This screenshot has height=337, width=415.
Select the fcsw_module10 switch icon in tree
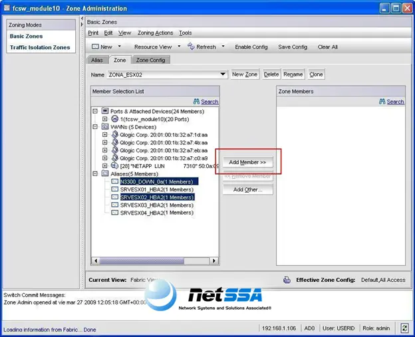click(x=114, y=119)
